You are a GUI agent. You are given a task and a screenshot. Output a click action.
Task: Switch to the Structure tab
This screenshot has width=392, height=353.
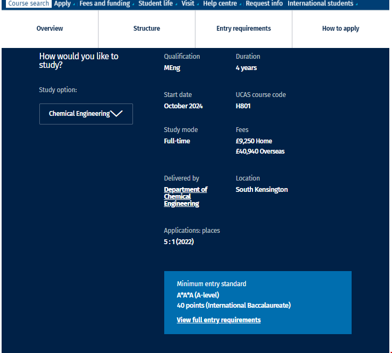click(x=146, y=29)
